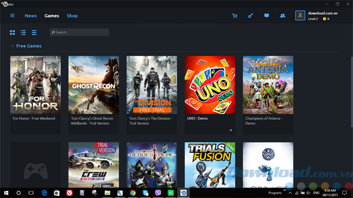Click the Free Games section heading
The image size is (353, 198).
29,46
